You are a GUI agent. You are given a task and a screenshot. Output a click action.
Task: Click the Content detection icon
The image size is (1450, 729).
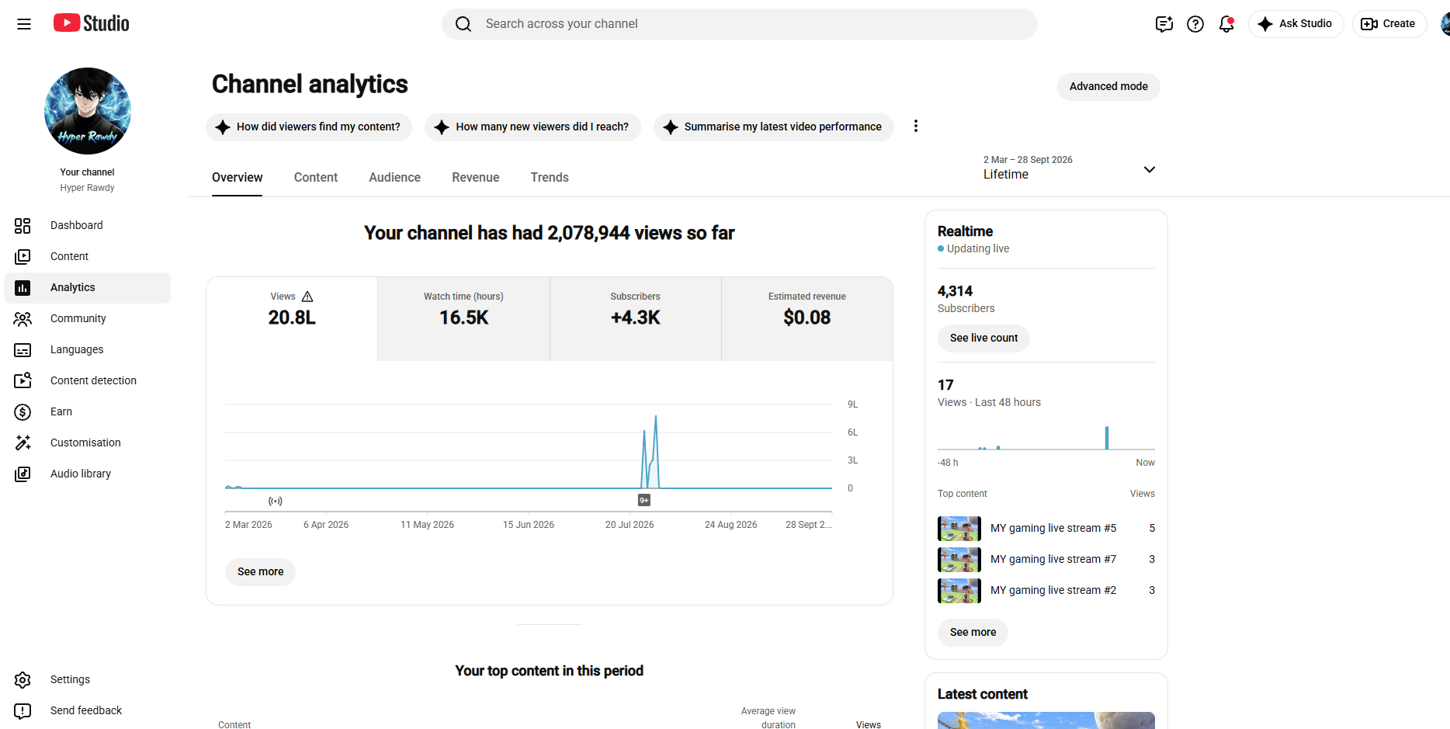tap(23, 380)
